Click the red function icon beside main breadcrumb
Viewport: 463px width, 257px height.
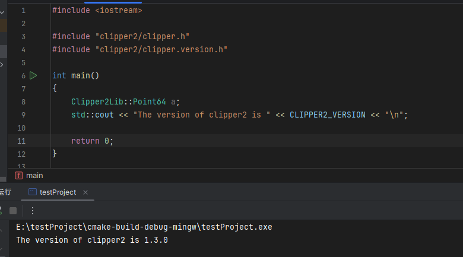[18, 175]
